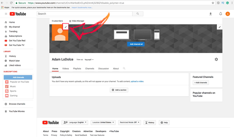Viewport: 234px width, 137px height.
Task: Edit channel icon with pencil button
Action: tap(66, 27)
